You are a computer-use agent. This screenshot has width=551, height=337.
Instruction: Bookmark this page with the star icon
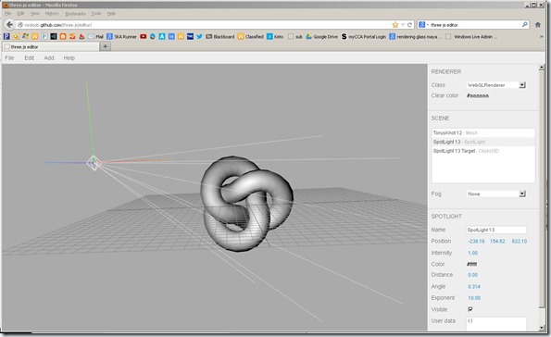point(395,25)
